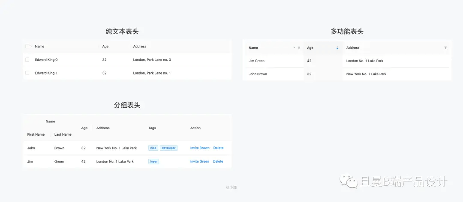The image size is (463, 202).
Task: Click the 'First Name' sub-header
Action: pos(36,134)
